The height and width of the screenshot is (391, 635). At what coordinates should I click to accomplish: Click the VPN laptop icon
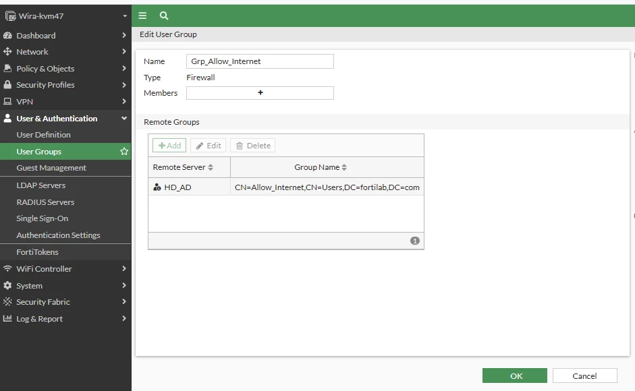(x=7, y=101)
